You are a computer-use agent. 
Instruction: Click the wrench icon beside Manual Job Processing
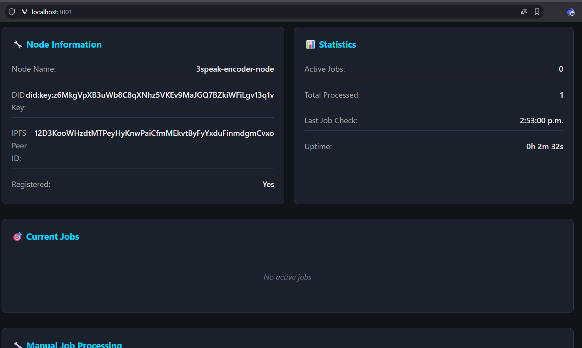click(17, 345)
